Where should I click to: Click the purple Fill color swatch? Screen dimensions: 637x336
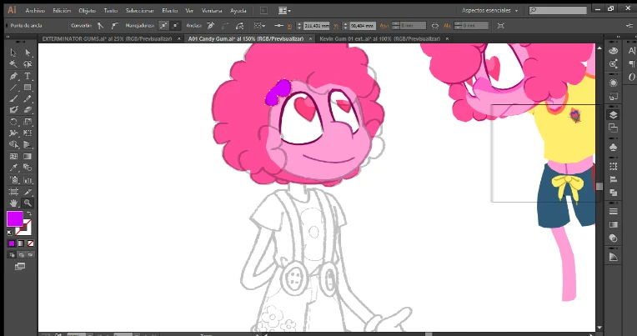coord(15,219)
